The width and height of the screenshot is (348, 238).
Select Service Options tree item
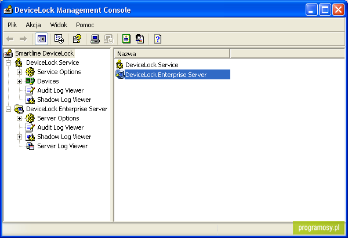59,72
